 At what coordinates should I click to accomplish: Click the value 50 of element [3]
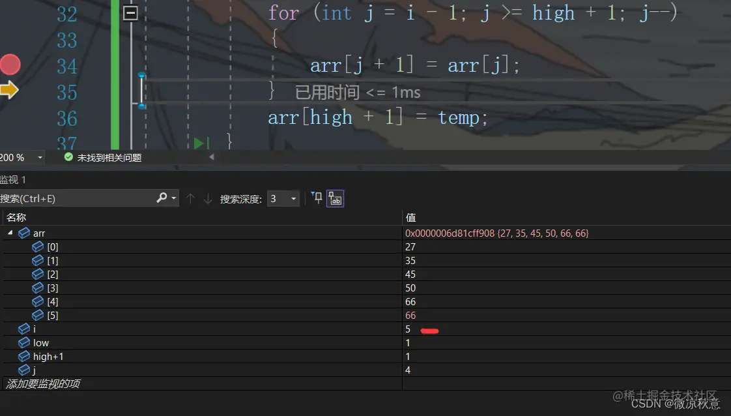click(x=410, y=288)
